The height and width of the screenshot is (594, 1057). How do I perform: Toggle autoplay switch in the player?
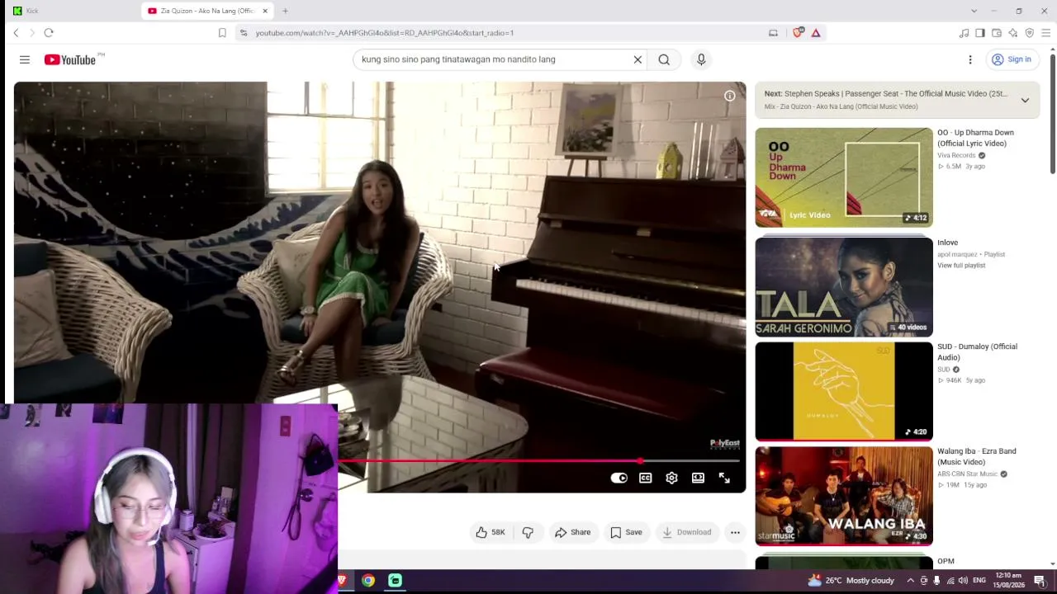[619, 478]
